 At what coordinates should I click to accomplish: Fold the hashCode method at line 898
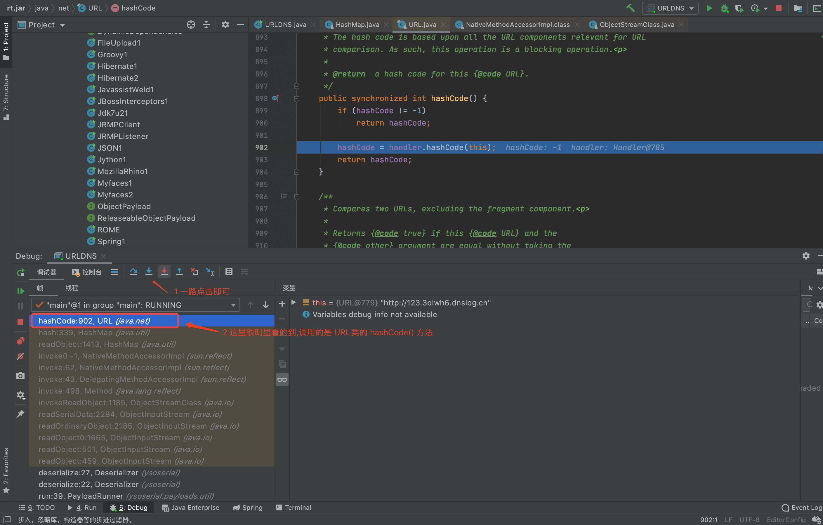(297, 98)
